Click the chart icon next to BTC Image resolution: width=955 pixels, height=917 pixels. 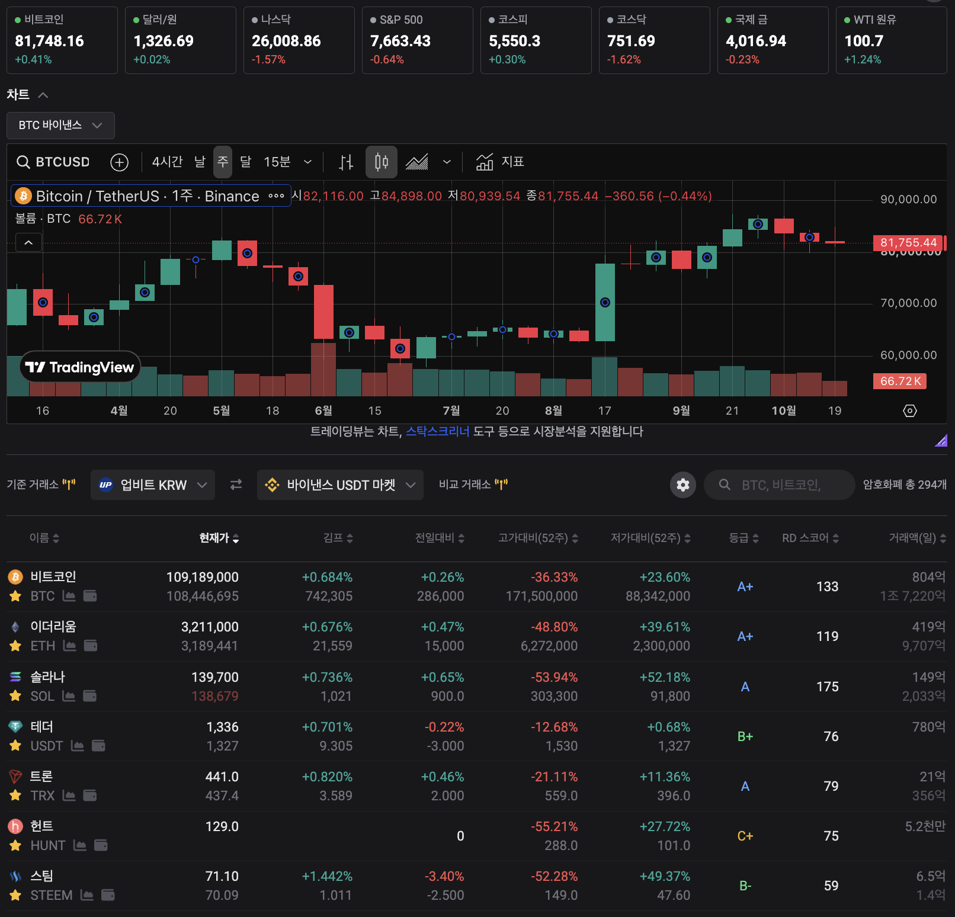pyautogui.click(x=69, y=596)
